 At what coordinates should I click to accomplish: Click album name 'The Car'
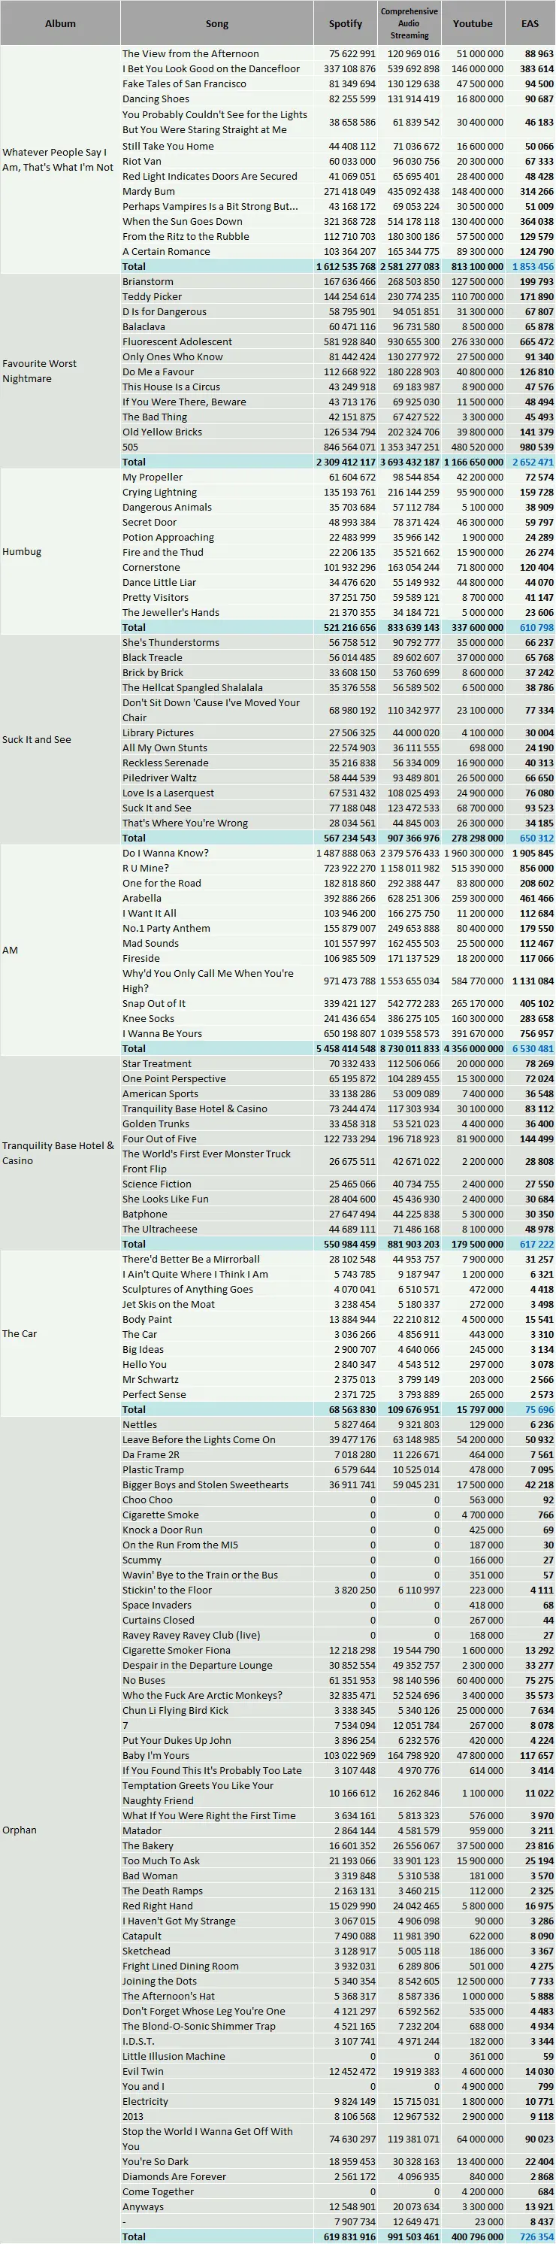pos(19,1335)
